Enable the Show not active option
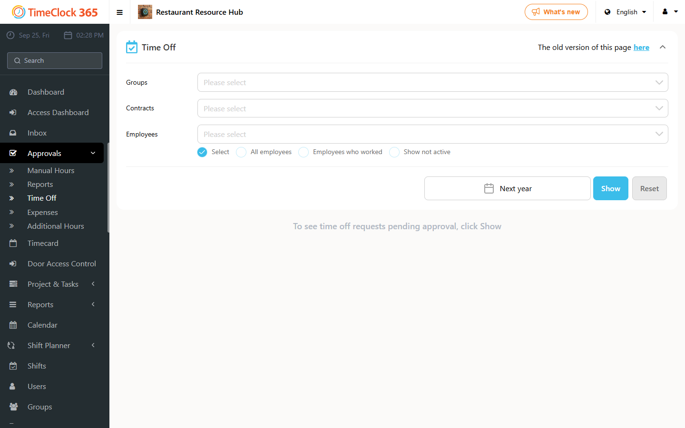The image size is (685, 428). pos(394,152)
